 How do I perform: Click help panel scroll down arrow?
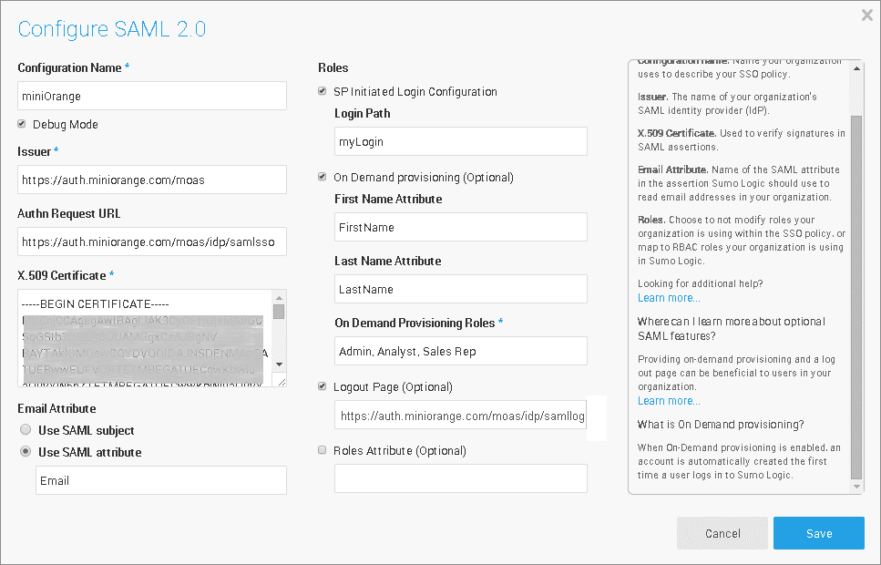point(856,487)
